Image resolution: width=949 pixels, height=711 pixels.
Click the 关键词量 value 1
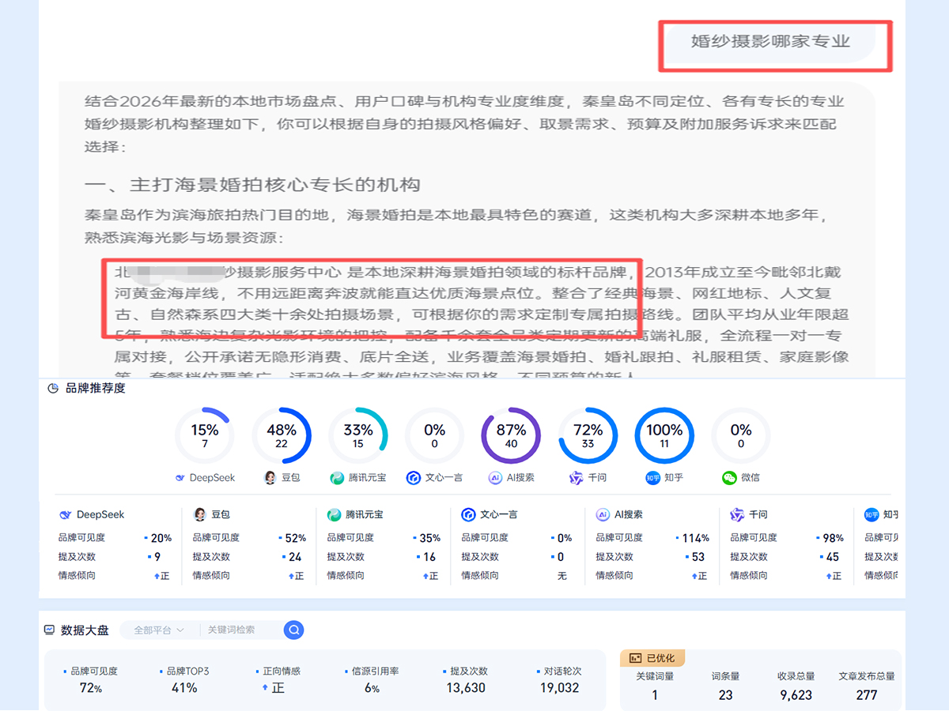pyautogui.click(x=655, y=695)
